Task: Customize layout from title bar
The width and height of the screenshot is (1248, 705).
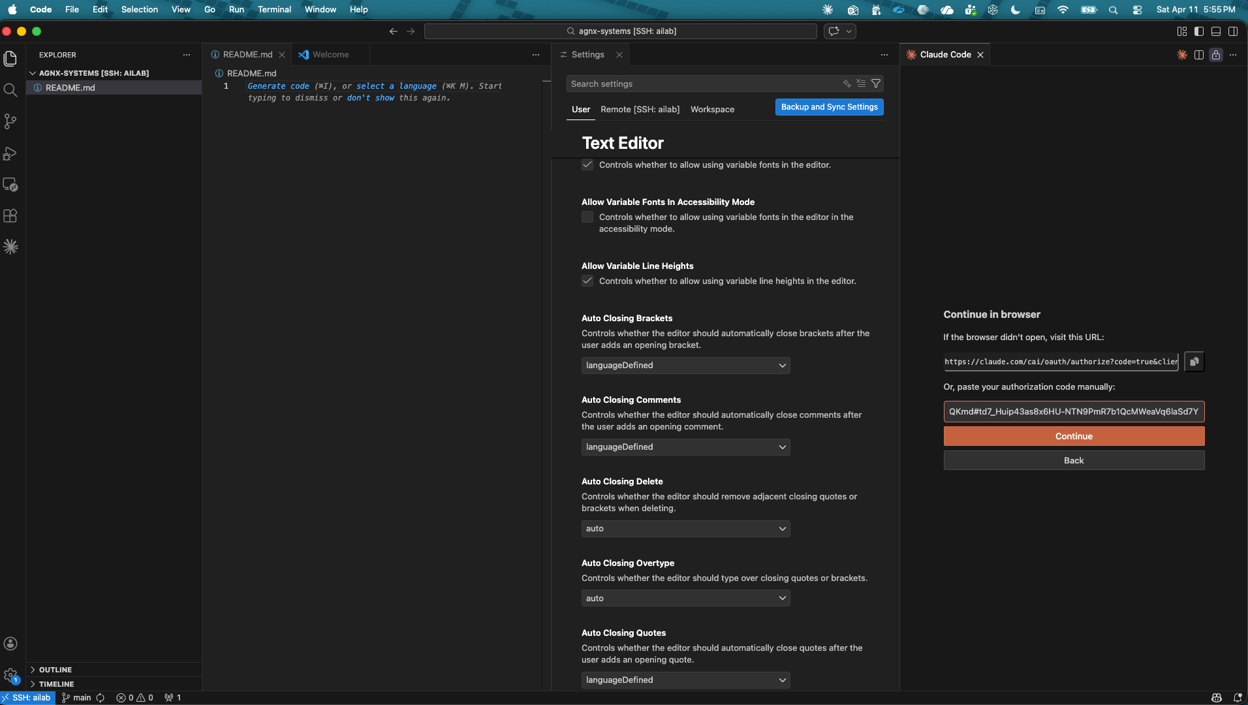Action: [1182, 31]
